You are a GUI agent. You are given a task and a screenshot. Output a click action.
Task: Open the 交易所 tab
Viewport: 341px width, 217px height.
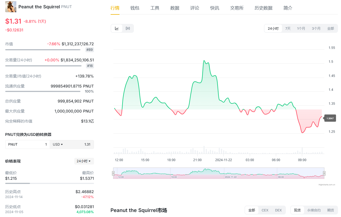tap(237, 8)
